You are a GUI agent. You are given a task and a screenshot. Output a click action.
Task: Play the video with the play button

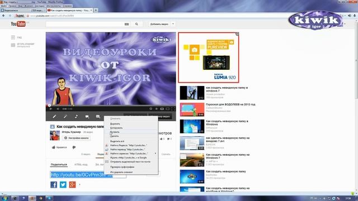click(51, 109)
